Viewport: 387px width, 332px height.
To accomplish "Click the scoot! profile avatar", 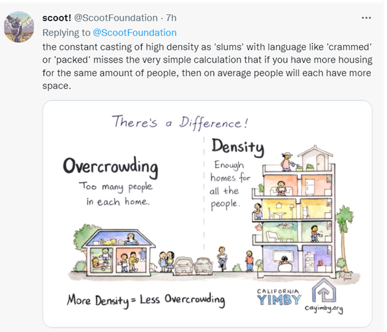I will tap(19, 28).
